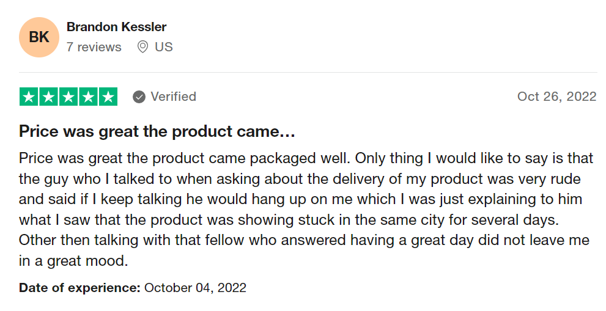This screenshot has height=311, width=606.
Task: Click the October 04, 2022 experience date
Action: pyautogui.click(x=195, y=288)
